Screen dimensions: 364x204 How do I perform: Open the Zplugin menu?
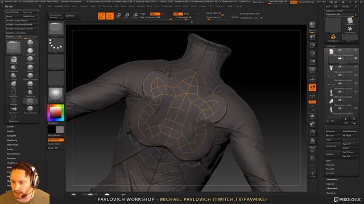[x=230, y=6]
